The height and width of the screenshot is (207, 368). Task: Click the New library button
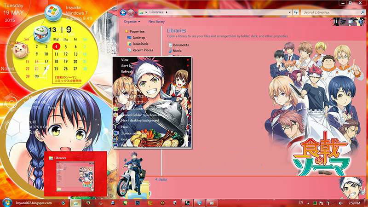(x=156, y=22)
